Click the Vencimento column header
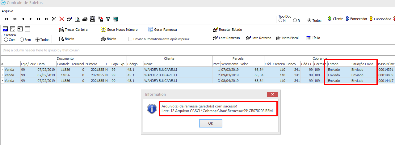The height and width of the screenshot is (145, 395). [x=230, y=64]
